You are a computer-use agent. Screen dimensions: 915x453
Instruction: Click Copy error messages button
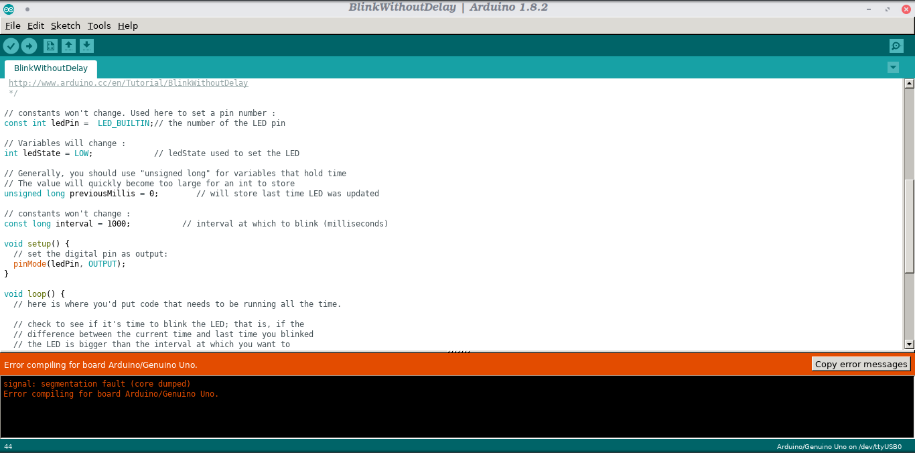[x=861, y=364]
